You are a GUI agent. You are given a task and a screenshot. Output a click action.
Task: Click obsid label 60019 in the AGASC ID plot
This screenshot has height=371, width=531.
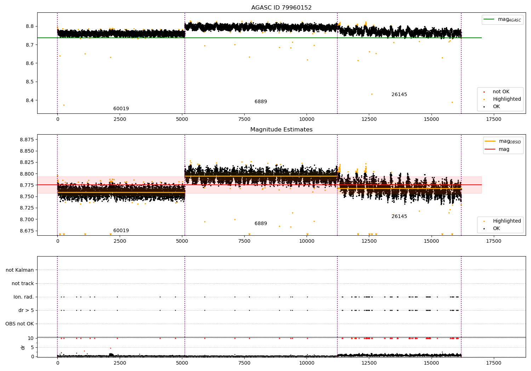pos(121,109)
